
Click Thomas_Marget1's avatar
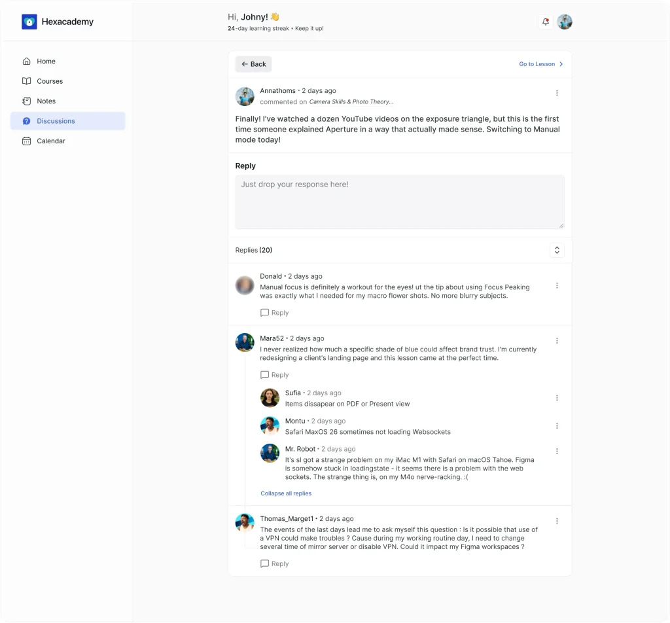coord(245,523)
